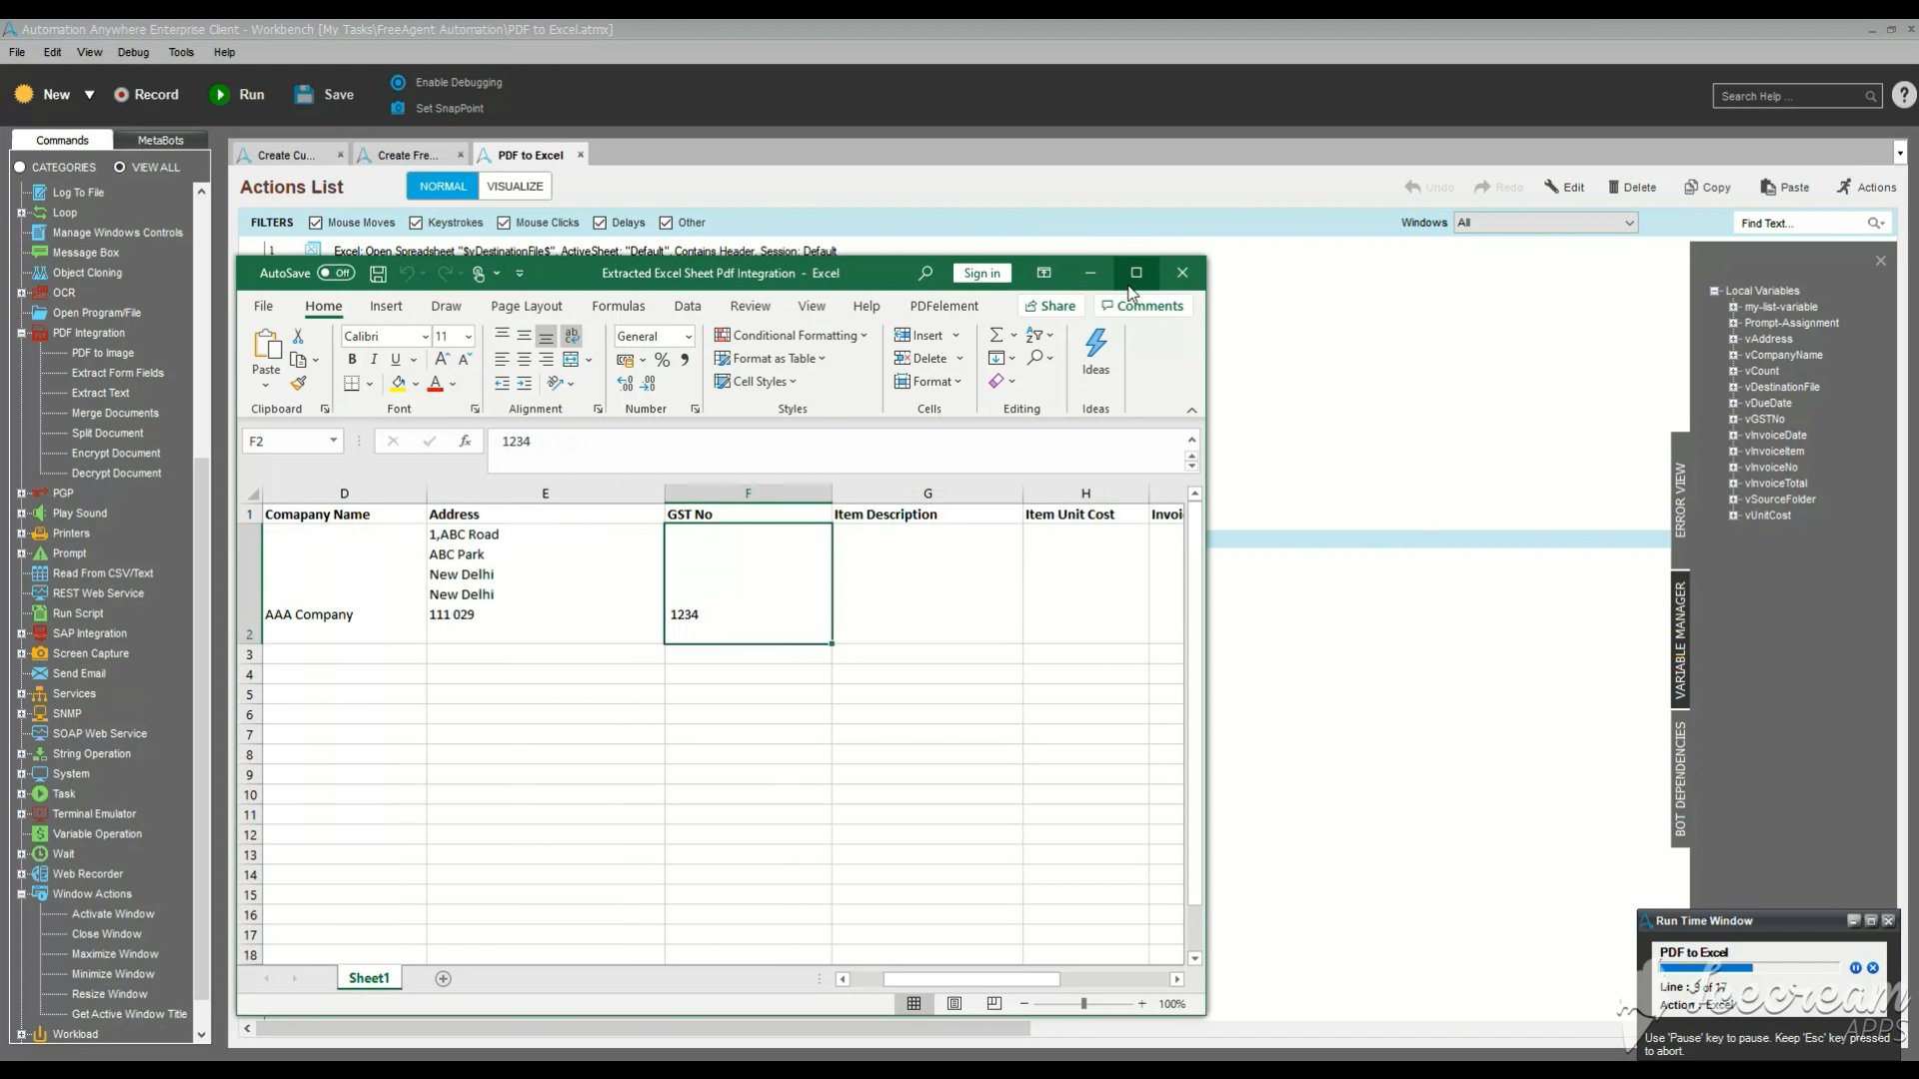This screenshot has height=1079, width=1919.
Task: Click the Run play icon
Action: (219, 94)
